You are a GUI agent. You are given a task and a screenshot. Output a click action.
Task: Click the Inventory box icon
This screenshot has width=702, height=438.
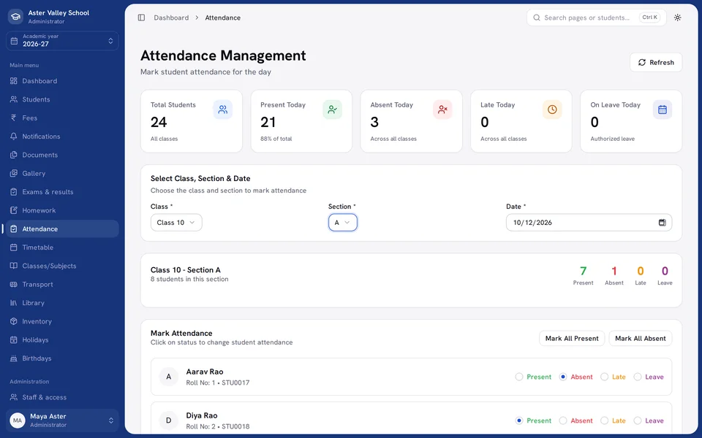click(x=14, y=321)
